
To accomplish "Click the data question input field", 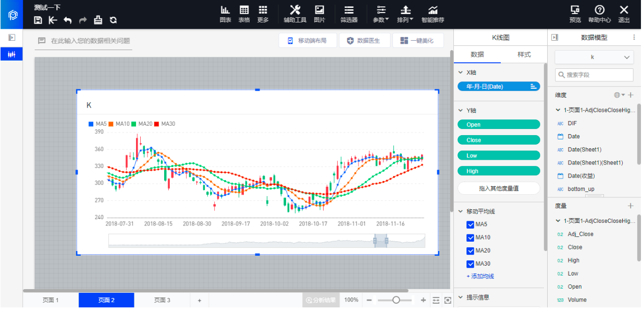I will [x=83, y=41].
